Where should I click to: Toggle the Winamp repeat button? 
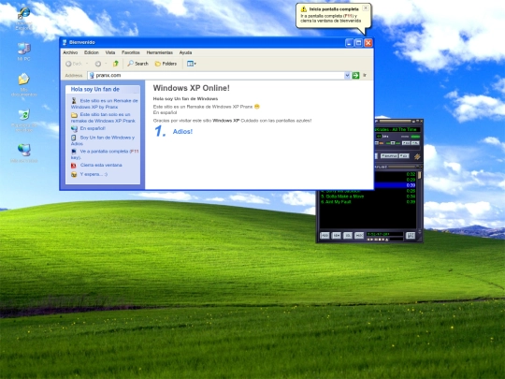[404, 156]
